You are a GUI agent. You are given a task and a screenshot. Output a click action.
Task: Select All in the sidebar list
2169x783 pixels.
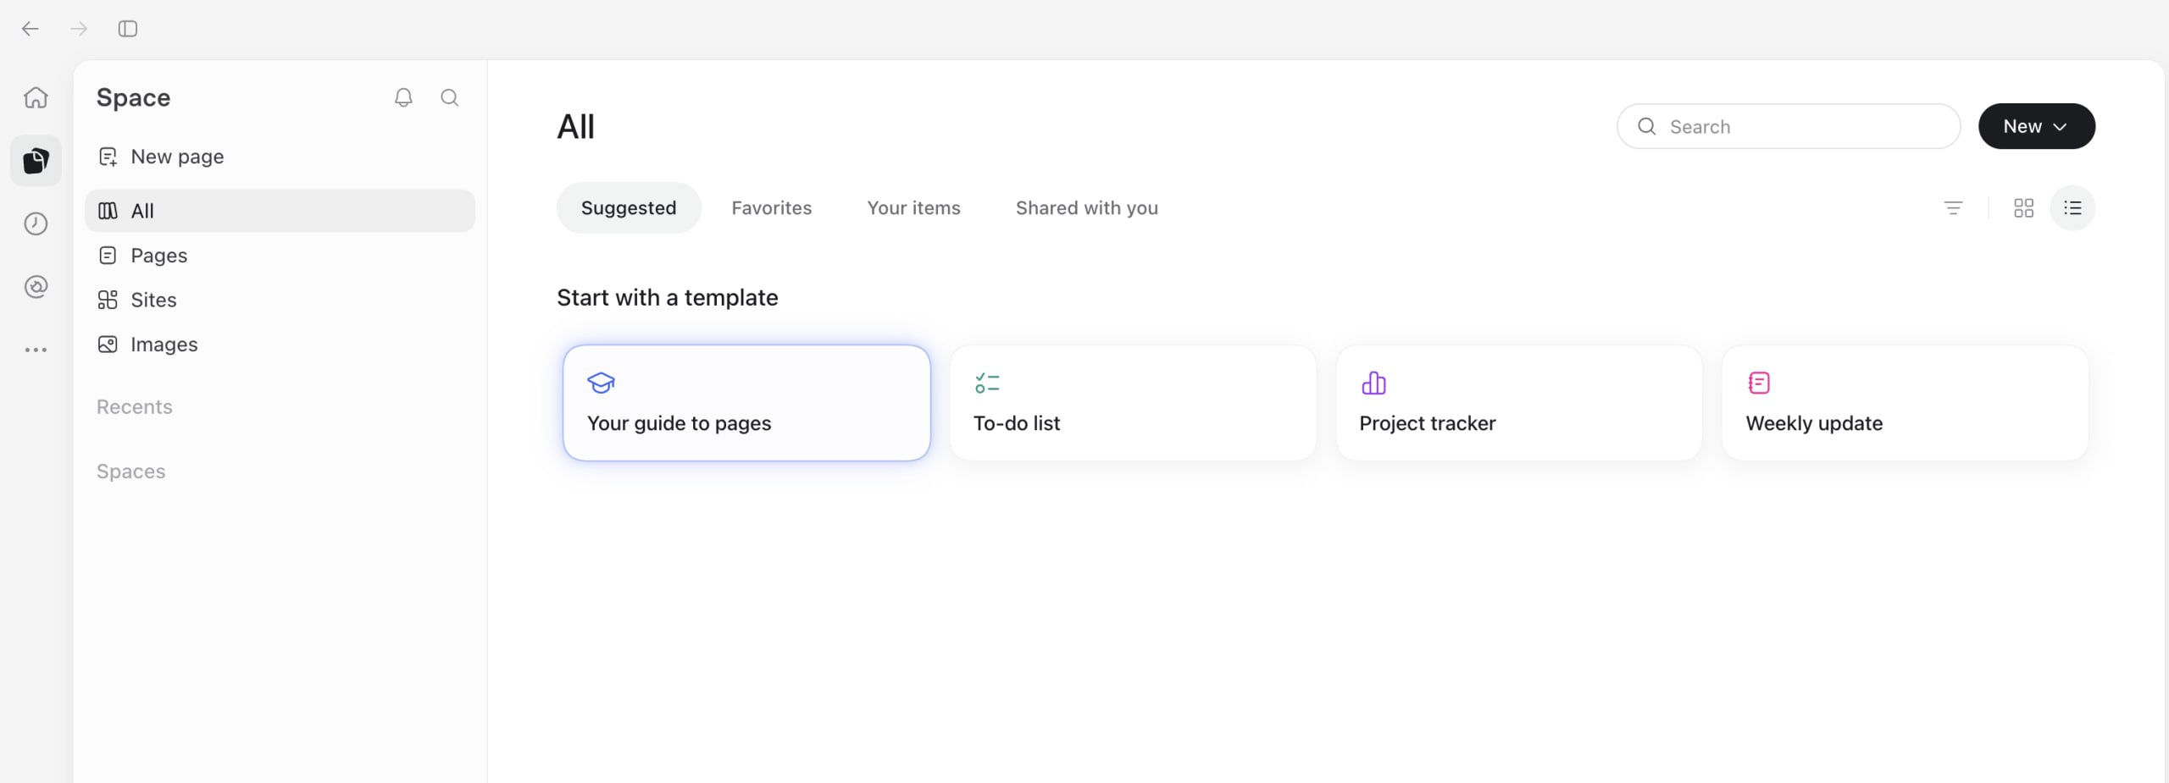pos(280,211)
